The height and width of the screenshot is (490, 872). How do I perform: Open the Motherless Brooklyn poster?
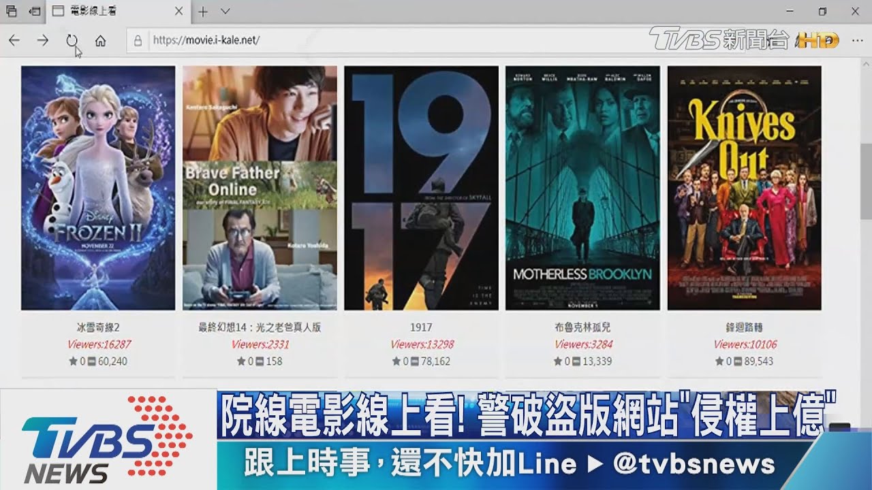point(582,188)
